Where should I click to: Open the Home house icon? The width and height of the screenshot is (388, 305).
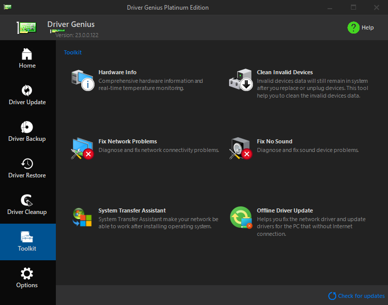[x=27, y=54]
